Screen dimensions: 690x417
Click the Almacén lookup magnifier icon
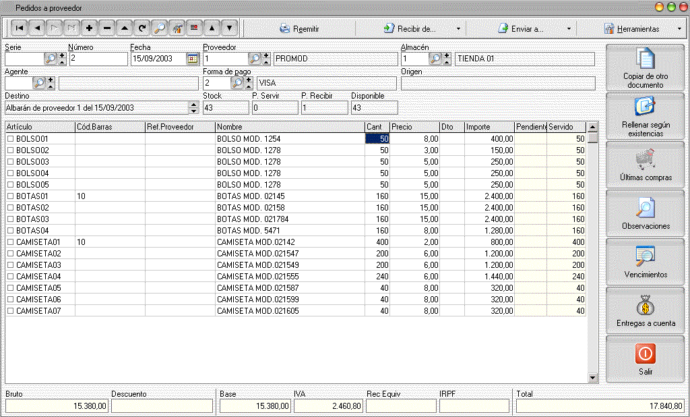[435, 59]
